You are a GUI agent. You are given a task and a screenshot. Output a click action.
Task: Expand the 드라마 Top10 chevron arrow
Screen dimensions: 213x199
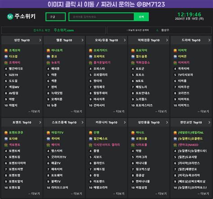click(209, 40)
